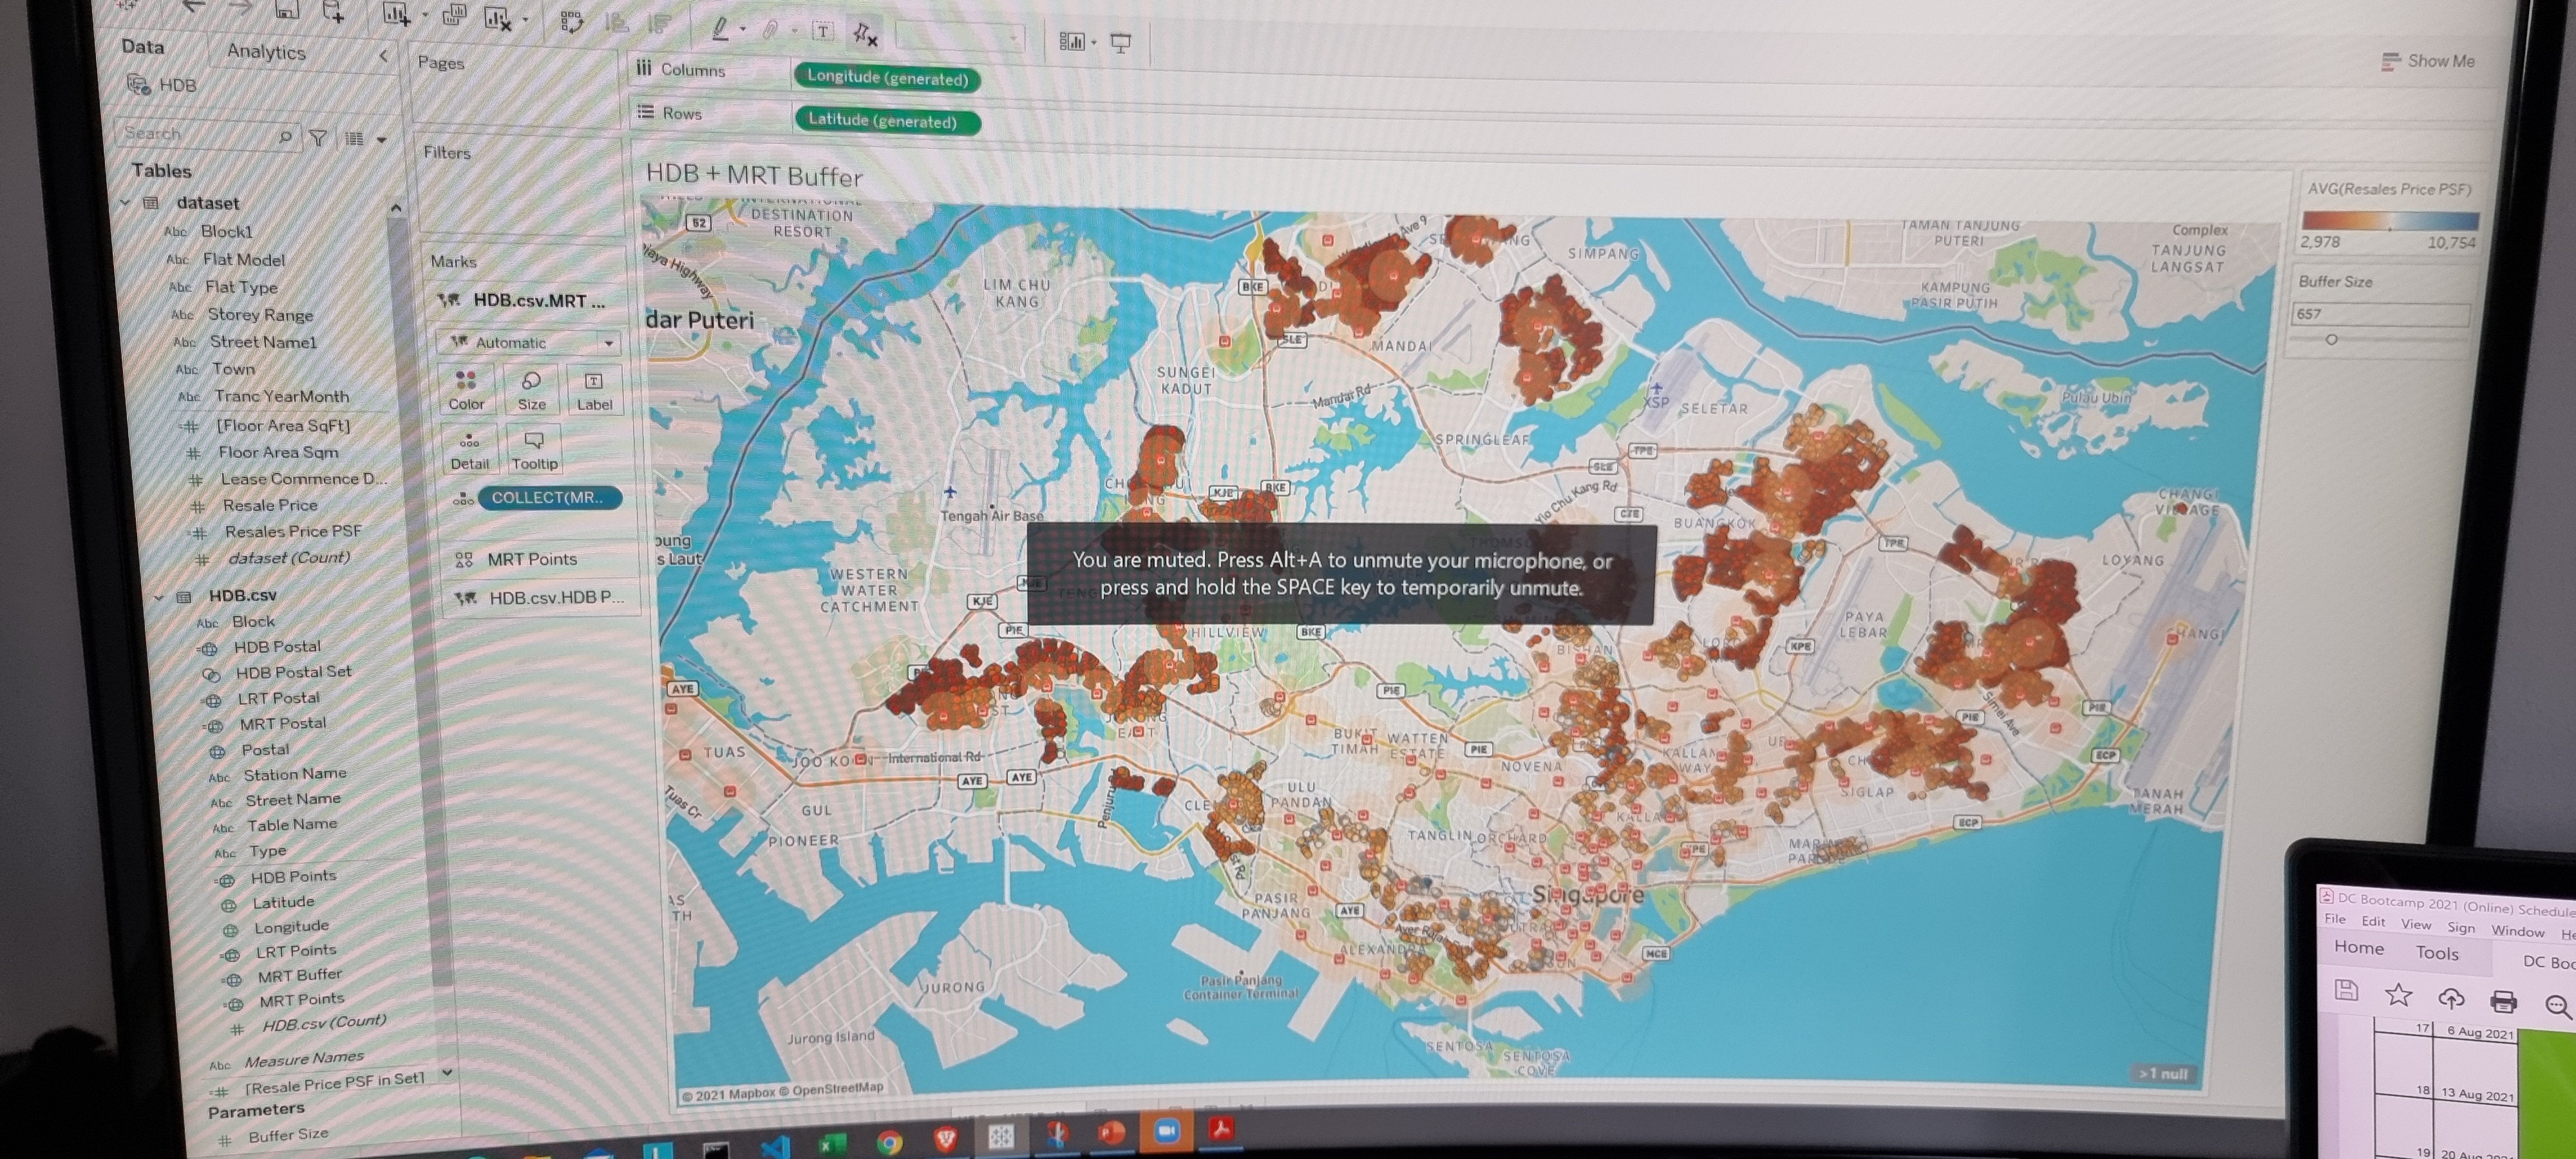Click the Add new data source icon

click(x=333, y=12)
